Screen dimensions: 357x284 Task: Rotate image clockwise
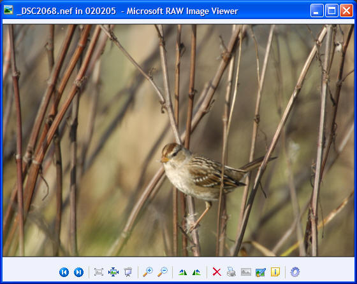click(x=182, y=272)
